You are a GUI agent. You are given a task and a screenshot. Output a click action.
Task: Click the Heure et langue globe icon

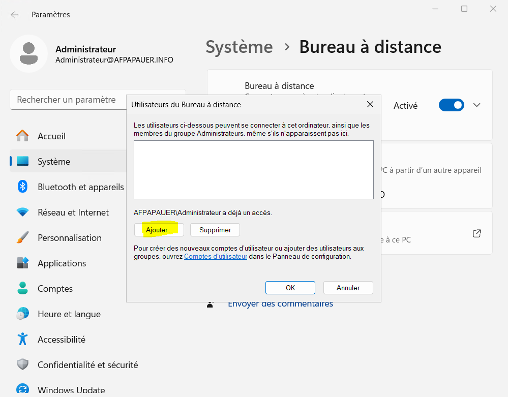pos(22,314)
